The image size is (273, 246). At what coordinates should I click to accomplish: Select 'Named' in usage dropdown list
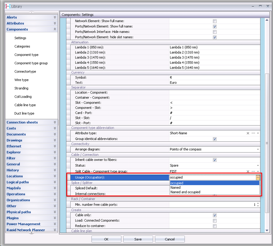point(215,188)
